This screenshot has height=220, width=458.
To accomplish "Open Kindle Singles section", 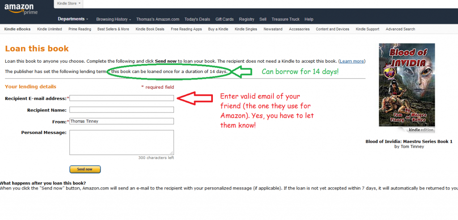I will (x=246, y=29).
